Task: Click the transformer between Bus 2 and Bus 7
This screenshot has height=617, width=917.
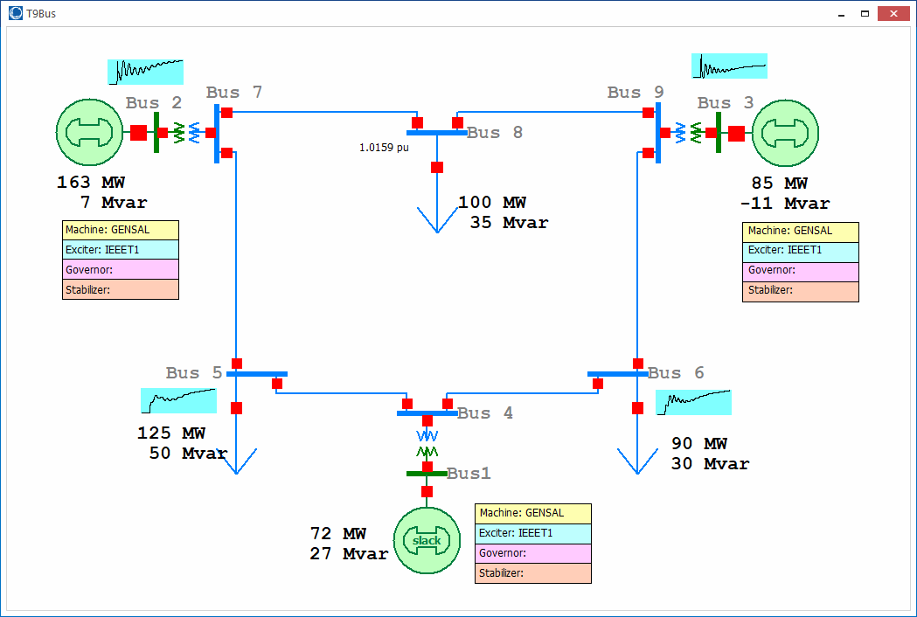Action: 187,133
